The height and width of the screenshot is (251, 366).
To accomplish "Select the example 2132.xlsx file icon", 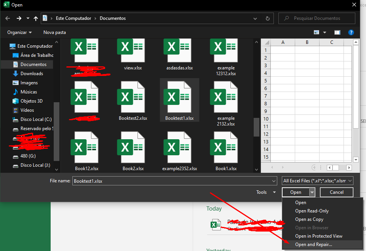I will tap(224, 97).
